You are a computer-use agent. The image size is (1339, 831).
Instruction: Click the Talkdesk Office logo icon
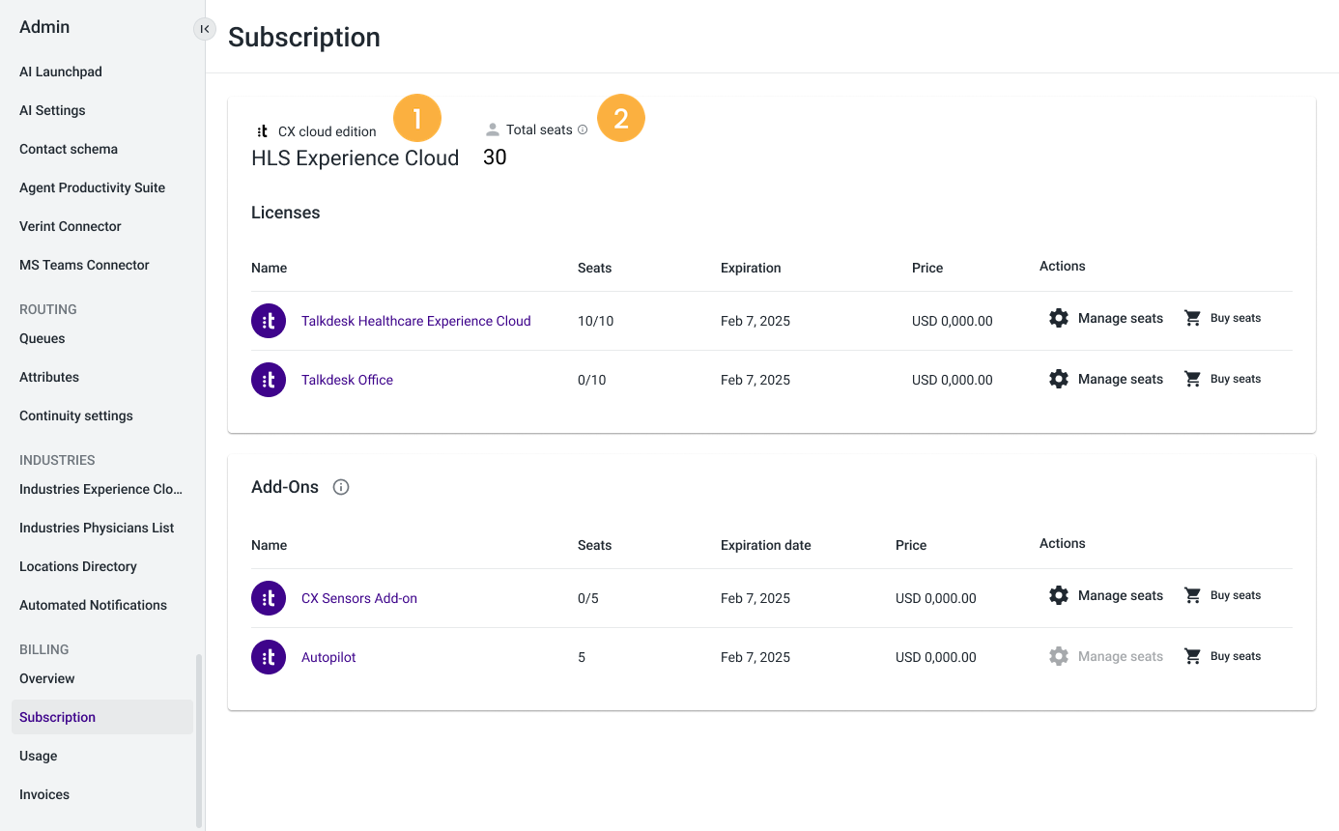click(269, 380)
